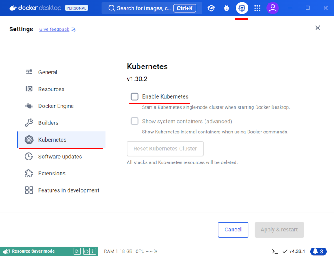This screenshot has height=256, width=334.
Task: Open Extensions settings section
Action: click(61, 173)
